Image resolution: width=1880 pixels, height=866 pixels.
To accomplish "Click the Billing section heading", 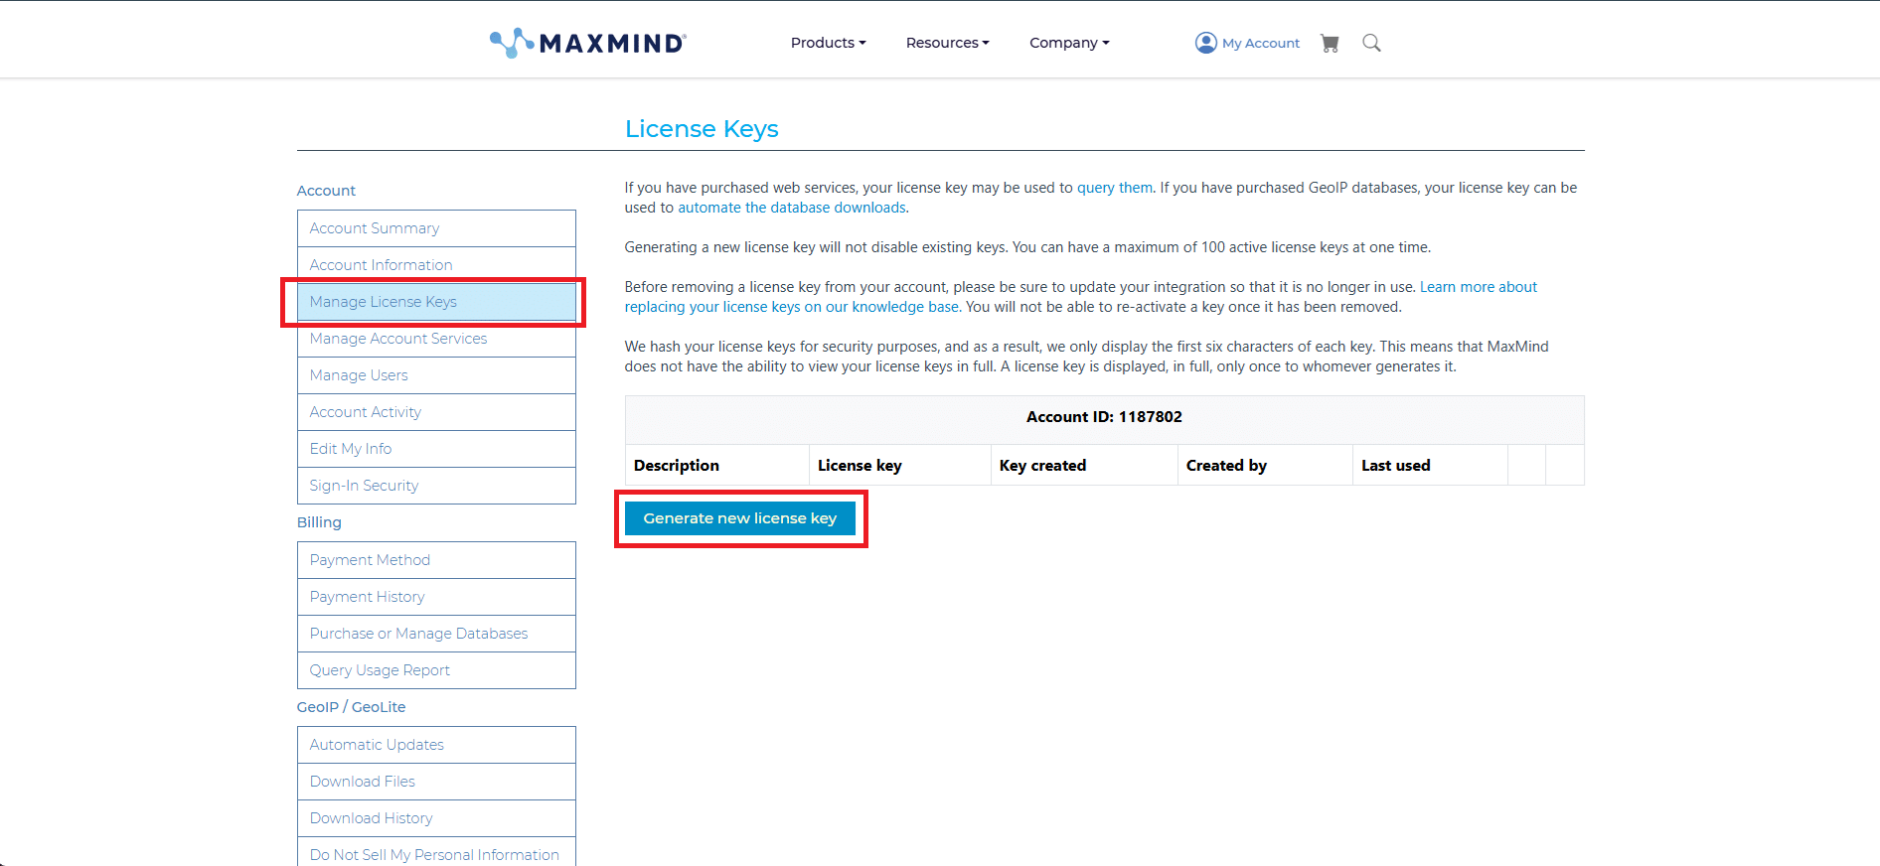I will (319, 522).
